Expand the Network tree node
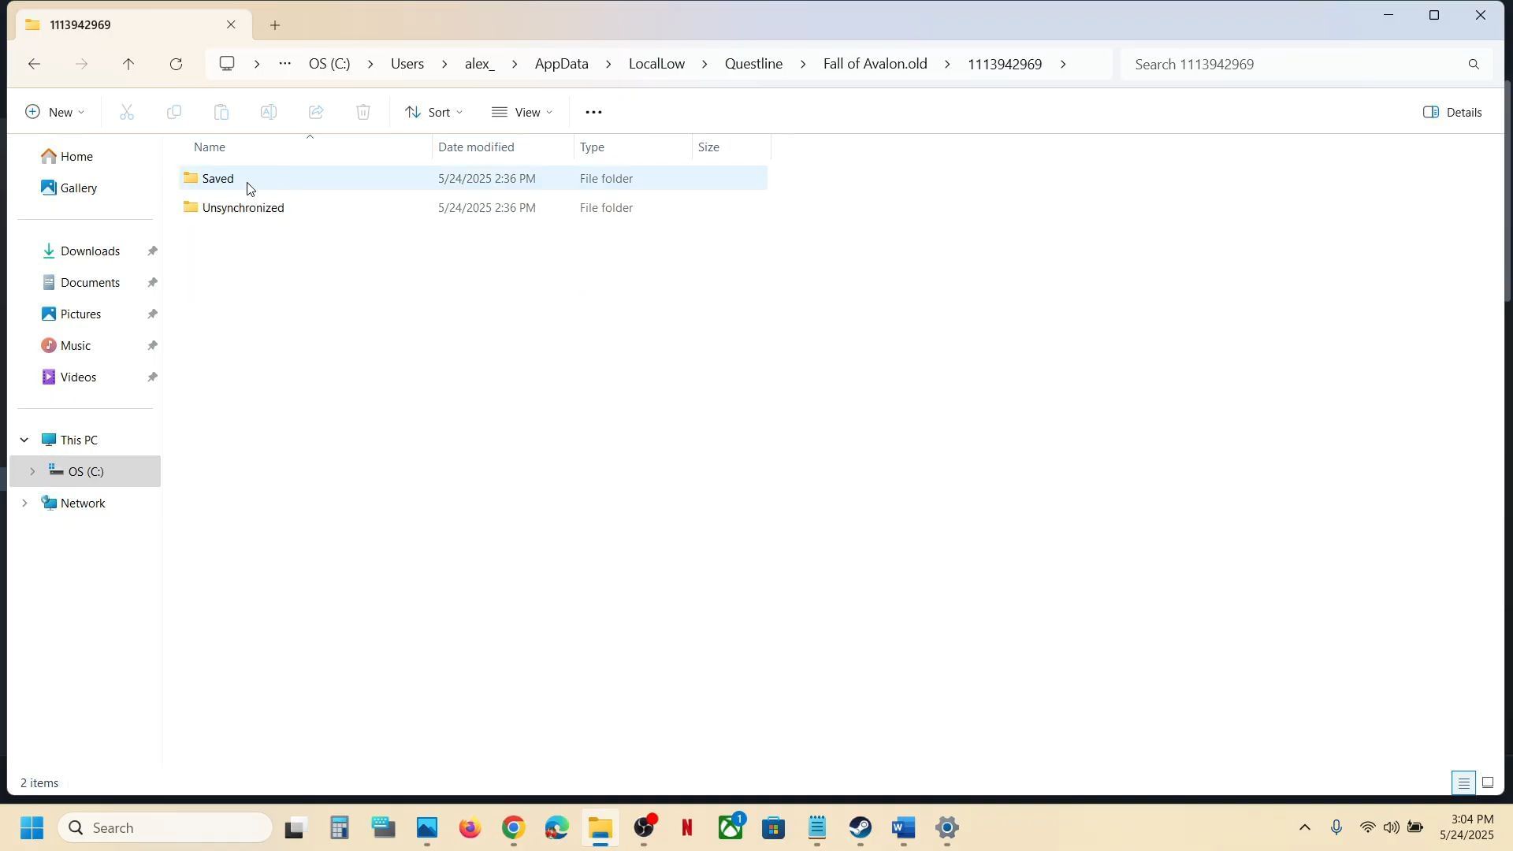The width and height of the screenshot is (1513, 851). [24, 503]
